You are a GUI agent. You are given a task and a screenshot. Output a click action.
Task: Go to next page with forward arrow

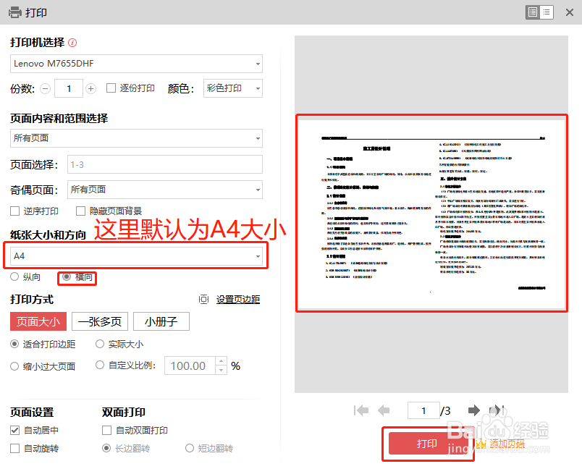tap(474, 410)
